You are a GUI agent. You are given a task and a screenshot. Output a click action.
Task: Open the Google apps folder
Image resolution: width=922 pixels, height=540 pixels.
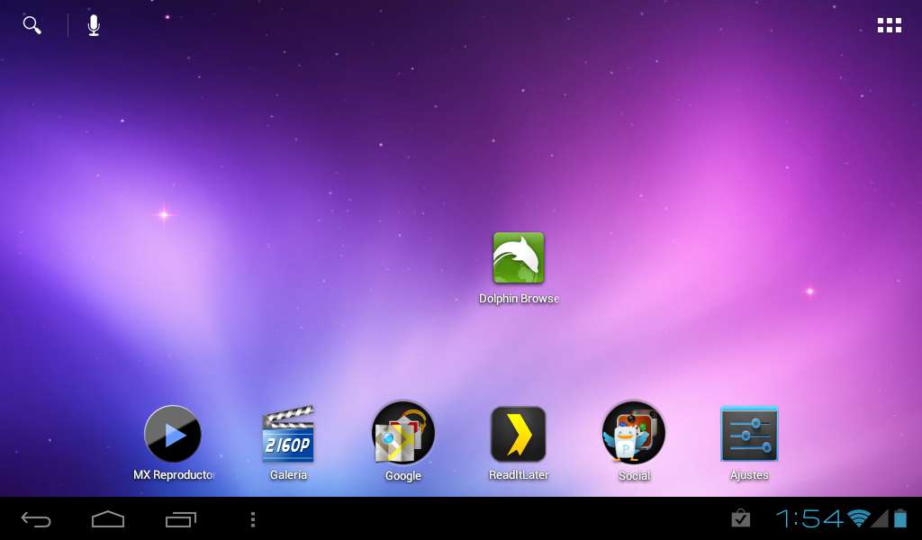(x=403, y=433)
